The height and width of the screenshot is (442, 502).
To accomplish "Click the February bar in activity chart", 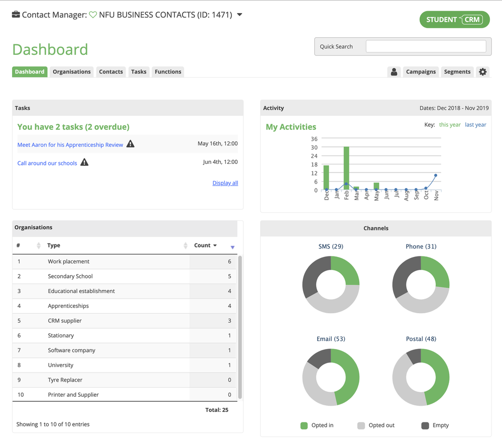I will 346,168.
